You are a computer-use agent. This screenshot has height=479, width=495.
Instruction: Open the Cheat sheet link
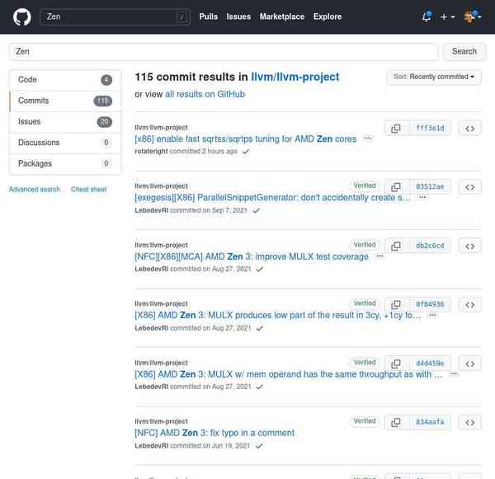[x=89, y=190]
